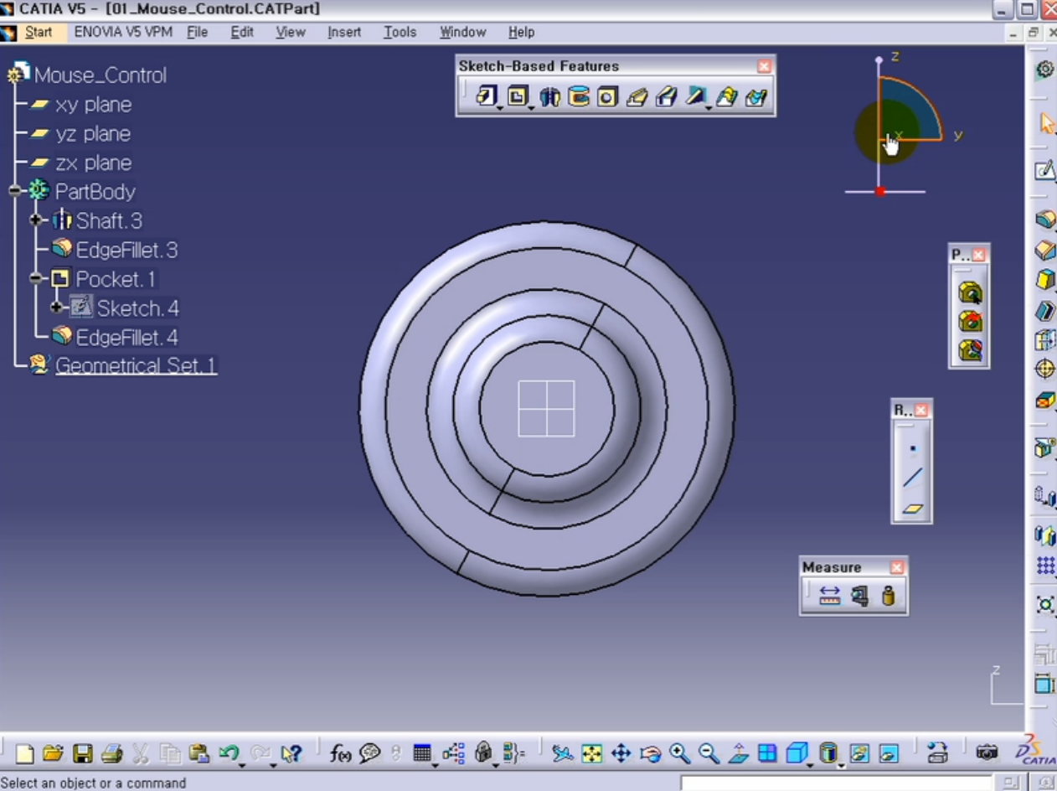The image size is (1057, 791).
Task: Select the Pad tool
Action: coord(487,97)
